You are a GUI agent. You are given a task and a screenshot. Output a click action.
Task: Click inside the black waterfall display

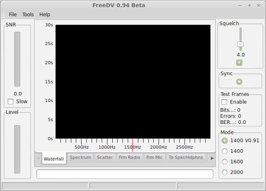click(x=133, y=82)
